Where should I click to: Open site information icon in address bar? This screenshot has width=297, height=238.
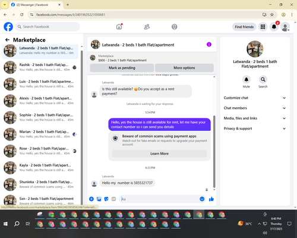pyautogui.click(x=31, y=15)
